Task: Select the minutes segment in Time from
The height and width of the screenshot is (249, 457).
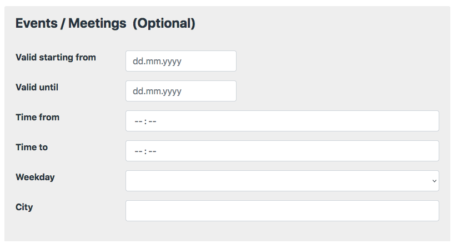Action: coord(152,121)
